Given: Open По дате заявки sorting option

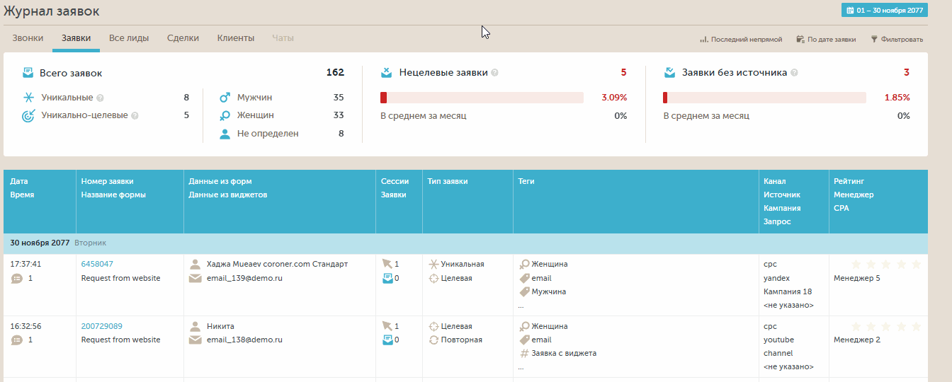Looking at the screenshot, I should 826,40.
